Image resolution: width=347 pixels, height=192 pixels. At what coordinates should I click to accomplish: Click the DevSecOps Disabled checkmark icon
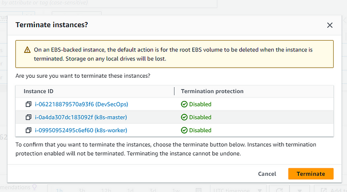tap(184, 104)
